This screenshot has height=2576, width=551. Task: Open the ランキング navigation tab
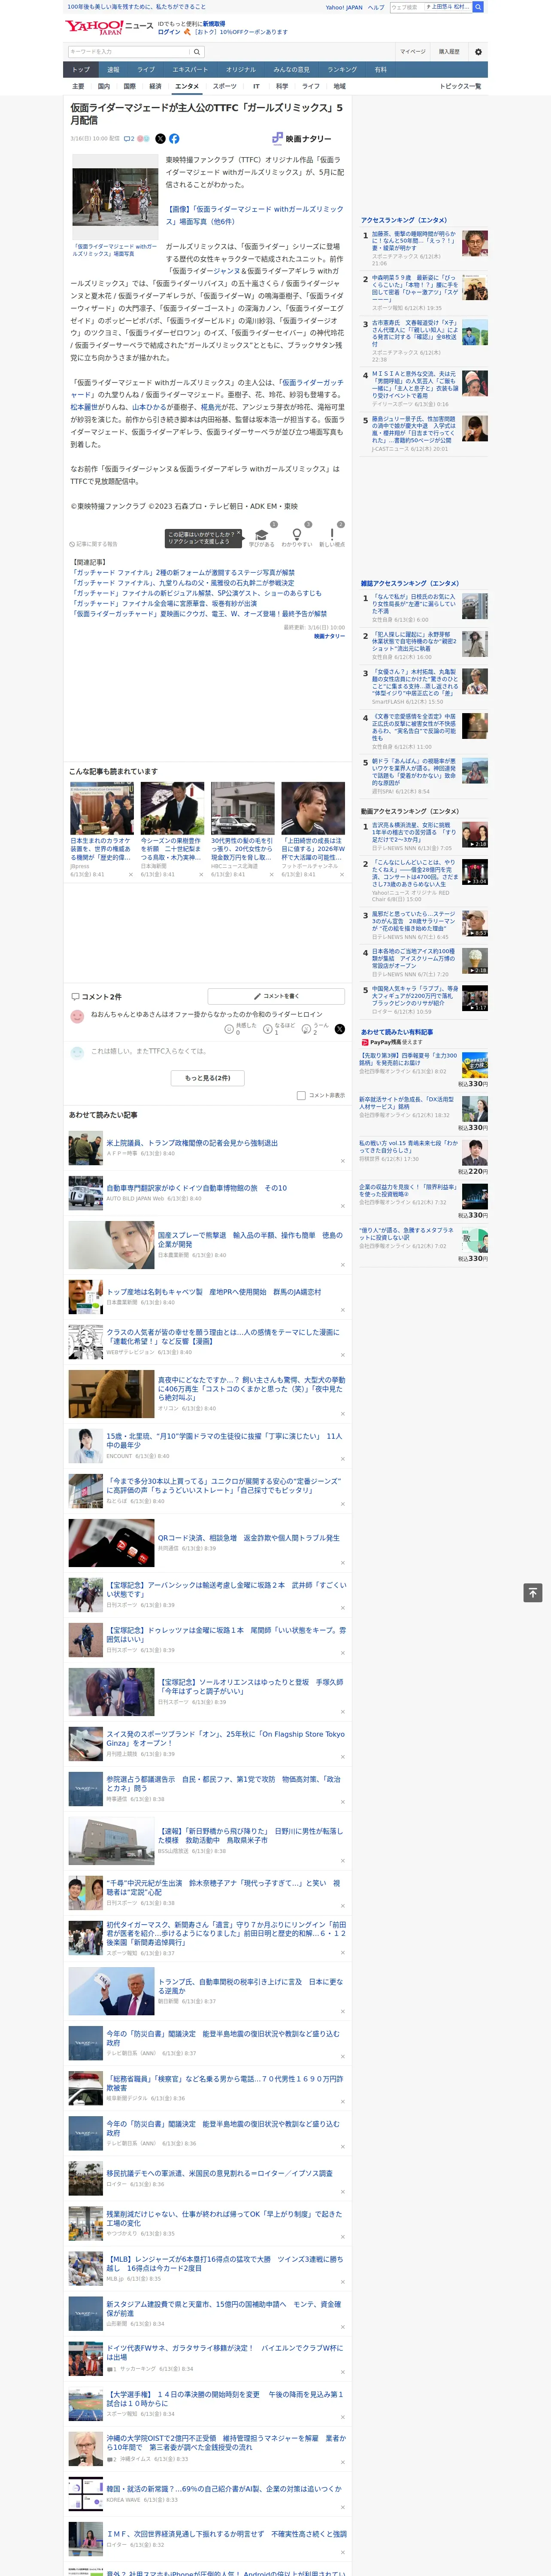pos(342,70)
